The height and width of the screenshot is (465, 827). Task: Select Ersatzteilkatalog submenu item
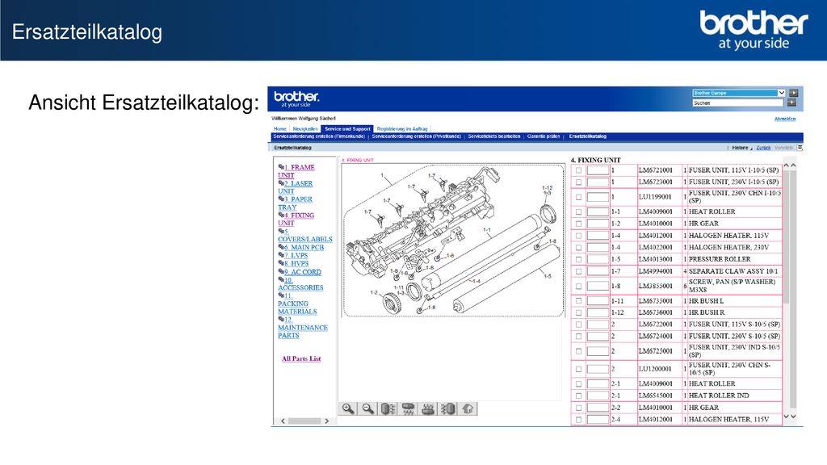588,136
